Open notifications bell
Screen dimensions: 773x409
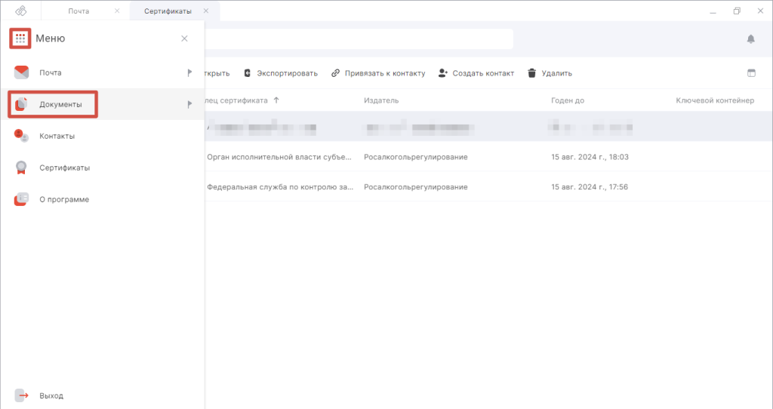coord(751,39)
